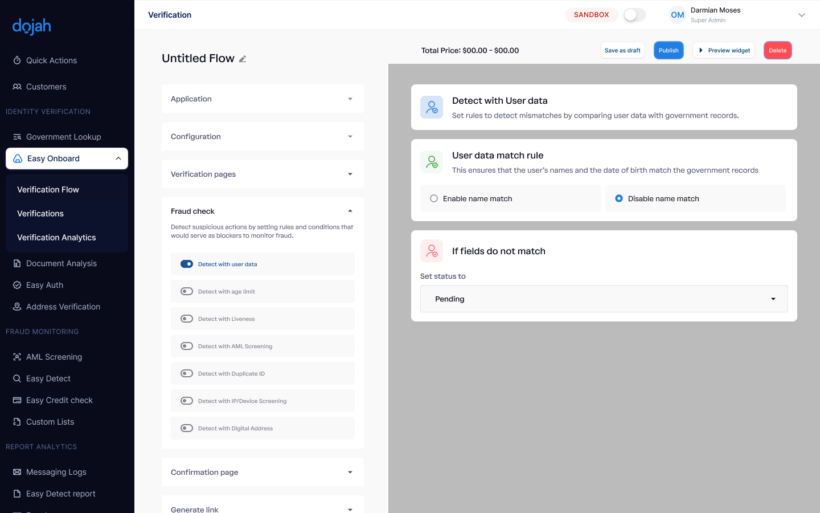820x513 pixels.
Task: Select Disable name match radio button
Action: click(x=619, y=198)
